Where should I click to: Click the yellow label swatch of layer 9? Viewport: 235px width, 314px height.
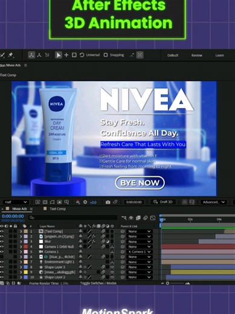click(x=26, y=272)
